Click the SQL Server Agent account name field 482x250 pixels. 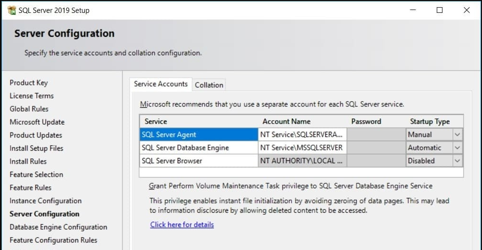click(302, 135)
